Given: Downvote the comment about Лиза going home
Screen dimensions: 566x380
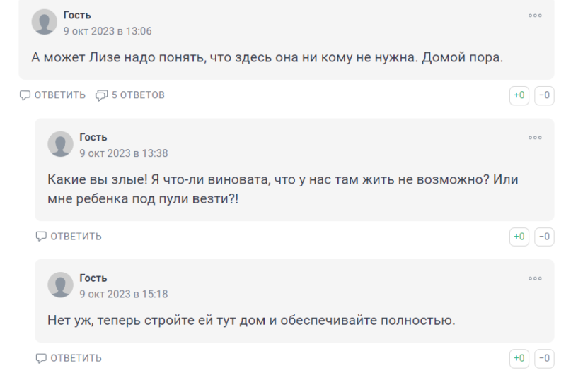Looking at the screenshot, I should [544, 95].
